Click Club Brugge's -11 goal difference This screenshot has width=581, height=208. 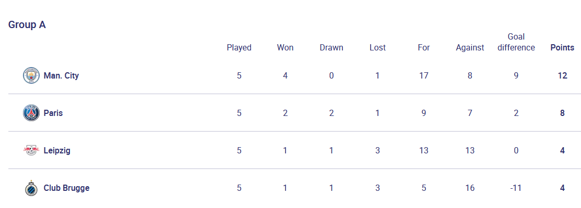coord(516,188)
